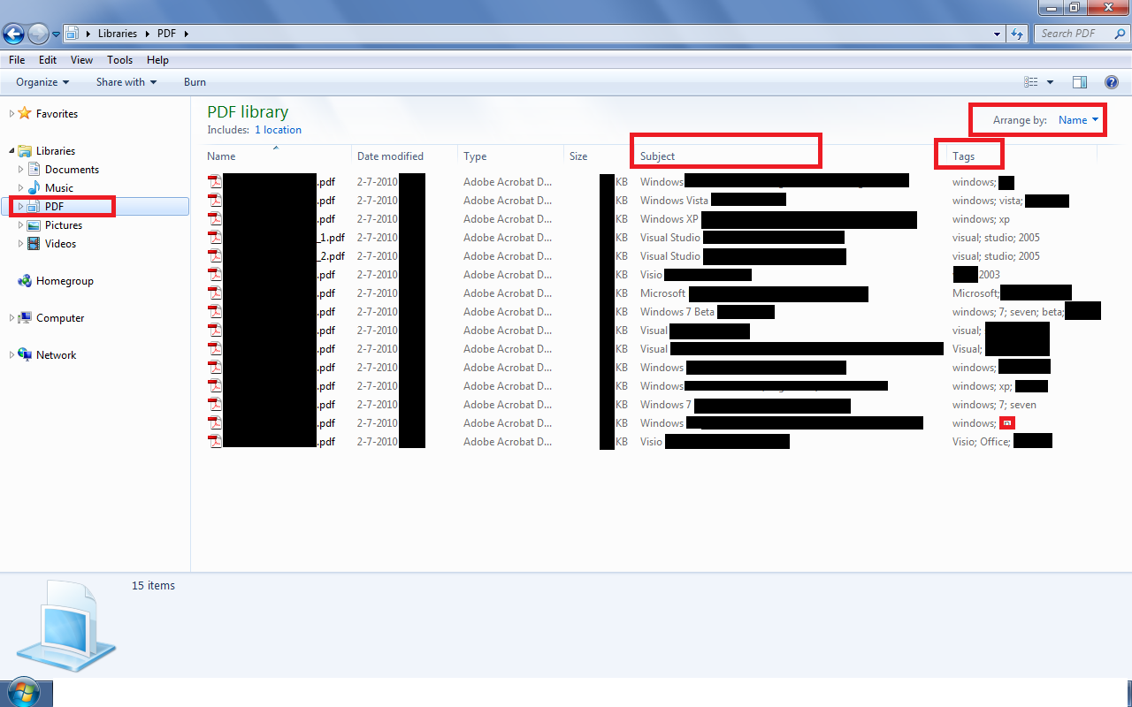
Task: Sort by the Name column header
Action: [x=277, y=156]
